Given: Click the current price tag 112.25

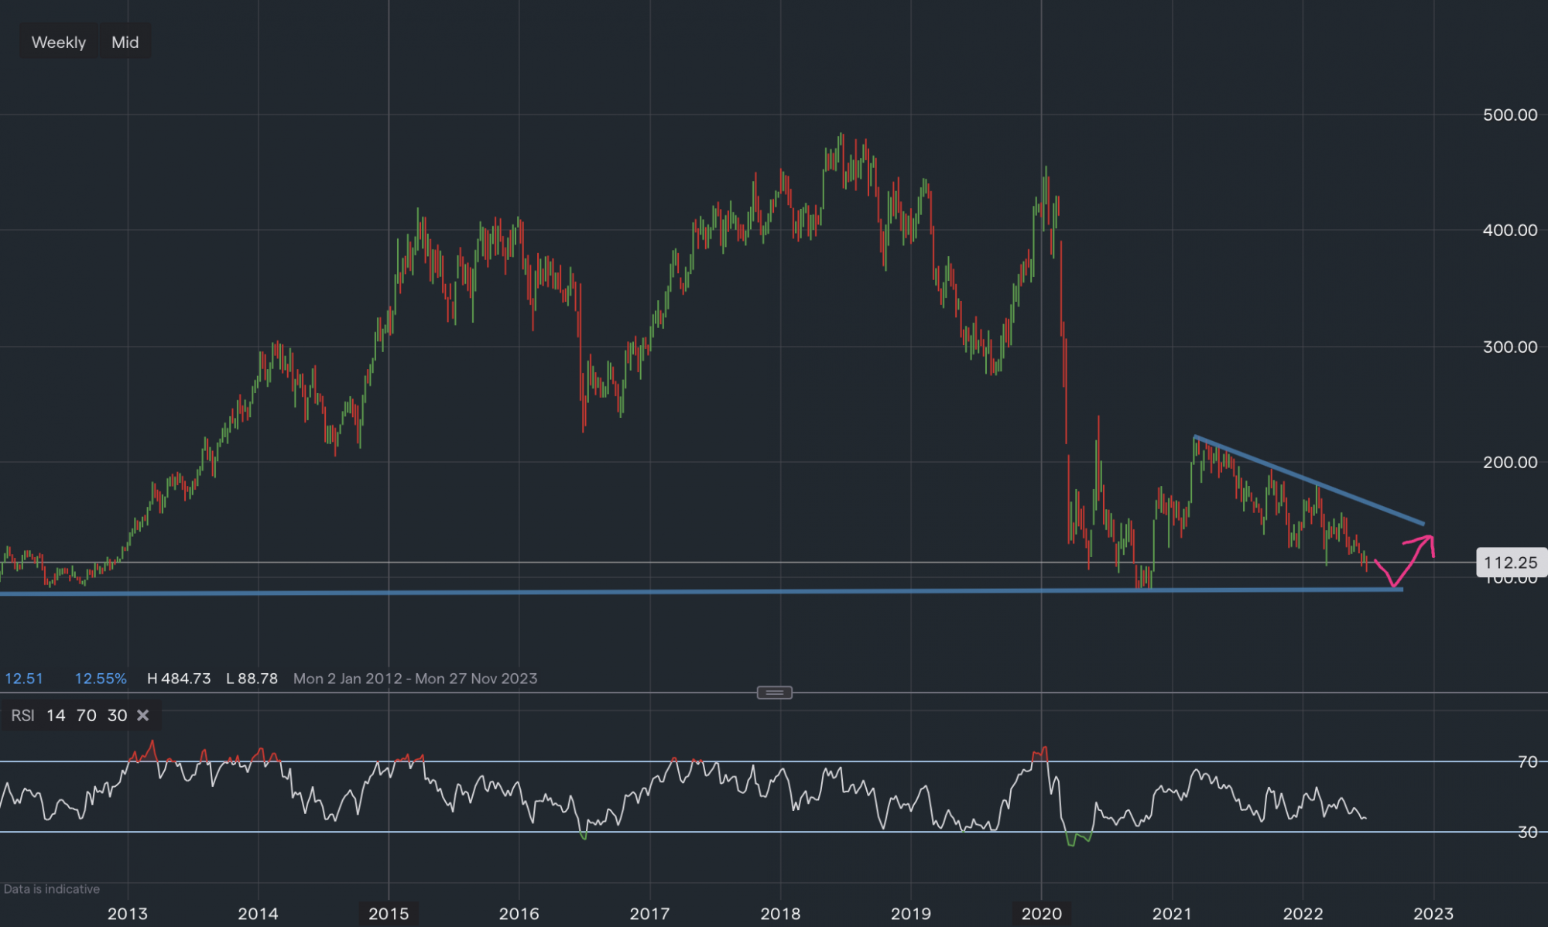Looking at the screenshot, I should 1510,563.
